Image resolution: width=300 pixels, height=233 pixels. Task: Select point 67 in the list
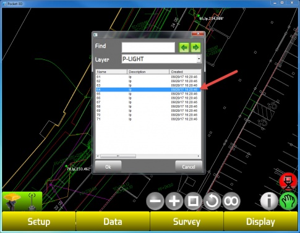click(x=148, y=102)
